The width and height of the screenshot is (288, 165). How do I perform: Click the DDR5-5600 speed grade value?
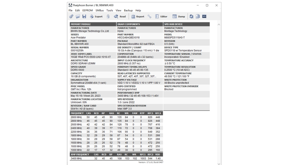[x=77, y=70]
